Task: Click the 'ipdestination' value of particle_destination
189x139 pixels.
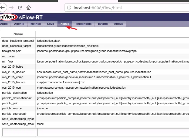Action: coord(45,93)
